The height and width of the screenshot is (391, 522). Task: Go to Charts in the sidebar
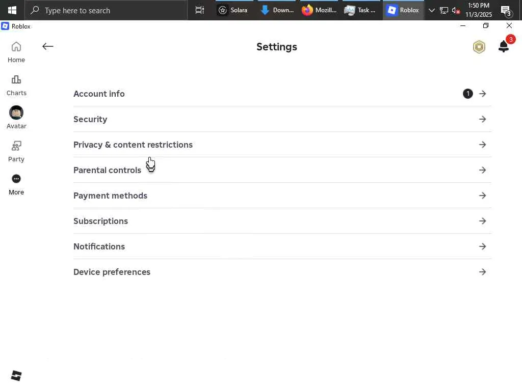point(16,80)
